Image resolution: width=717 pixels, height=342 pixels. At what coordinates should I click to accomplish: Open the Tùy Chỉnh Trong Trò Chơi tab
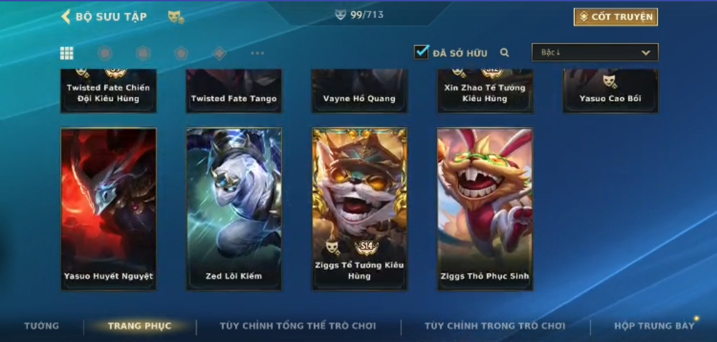(x=495, y=326)
